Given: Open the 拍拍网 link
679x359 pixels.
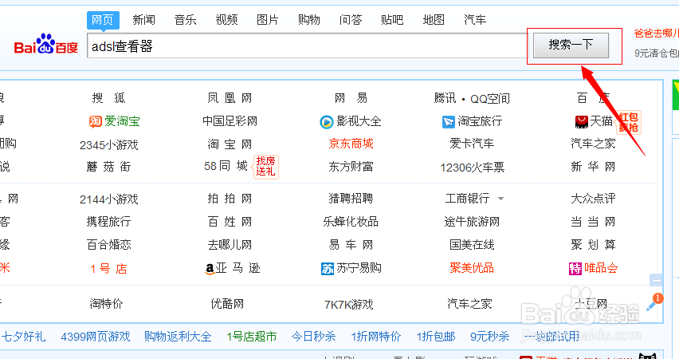Looking at the screenshot, I should tap(230, 199).
